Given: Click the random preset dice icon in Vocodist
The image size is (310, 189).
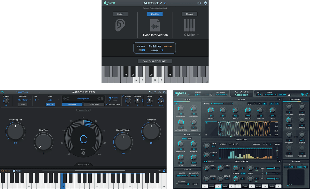Looking at the screenshot, I should [211, 95].
